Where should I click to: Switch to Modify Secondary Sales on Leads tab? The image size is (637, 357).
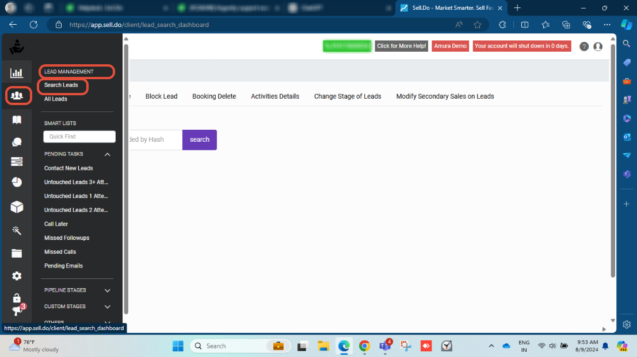(x=445, y=96)
